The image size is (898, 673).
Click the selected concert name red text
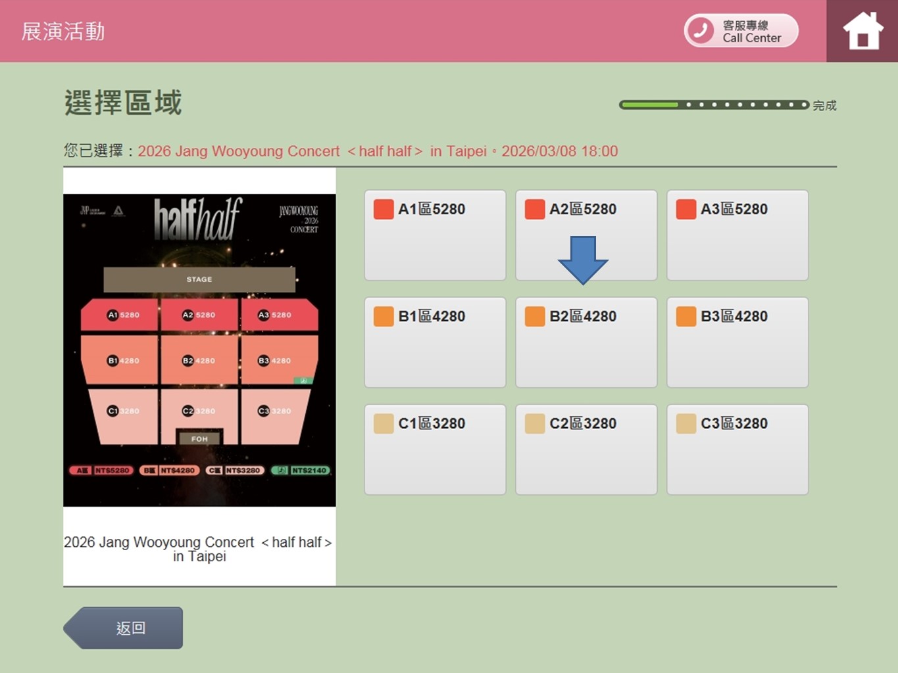tap(377, 151)
